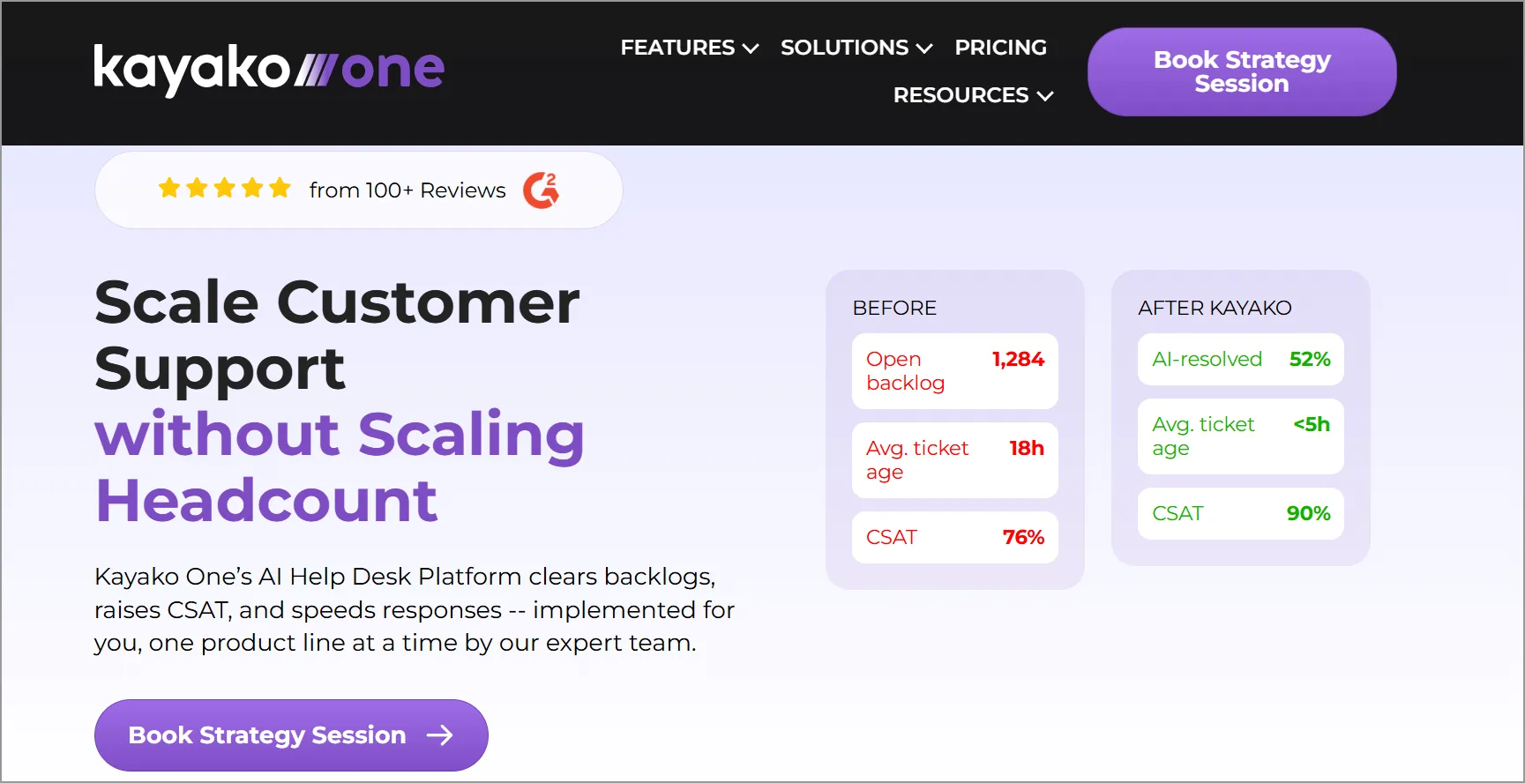Click the bottom Book Strategy Session button

tap(291, 735)
